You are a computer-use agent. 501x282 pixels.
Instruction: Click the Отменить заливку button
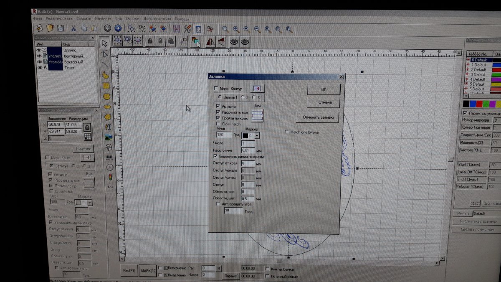(x=318, y=117)
